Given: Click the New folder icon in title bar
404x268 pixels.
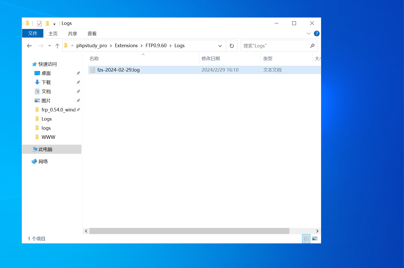Looking at the screenshot, I should click(47, 23).
